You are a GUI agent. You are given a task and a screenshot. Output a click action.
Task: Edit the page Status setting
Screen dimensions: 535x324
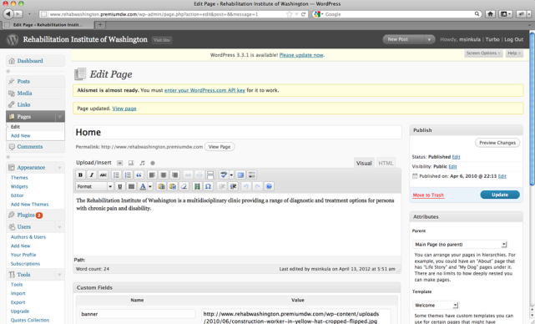[457, 157]
